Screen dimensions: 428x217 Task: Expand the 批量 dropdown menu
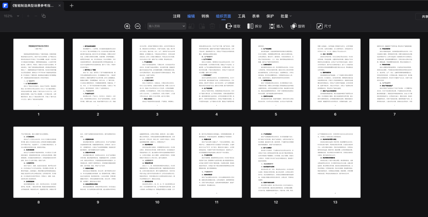coord(286,16)
